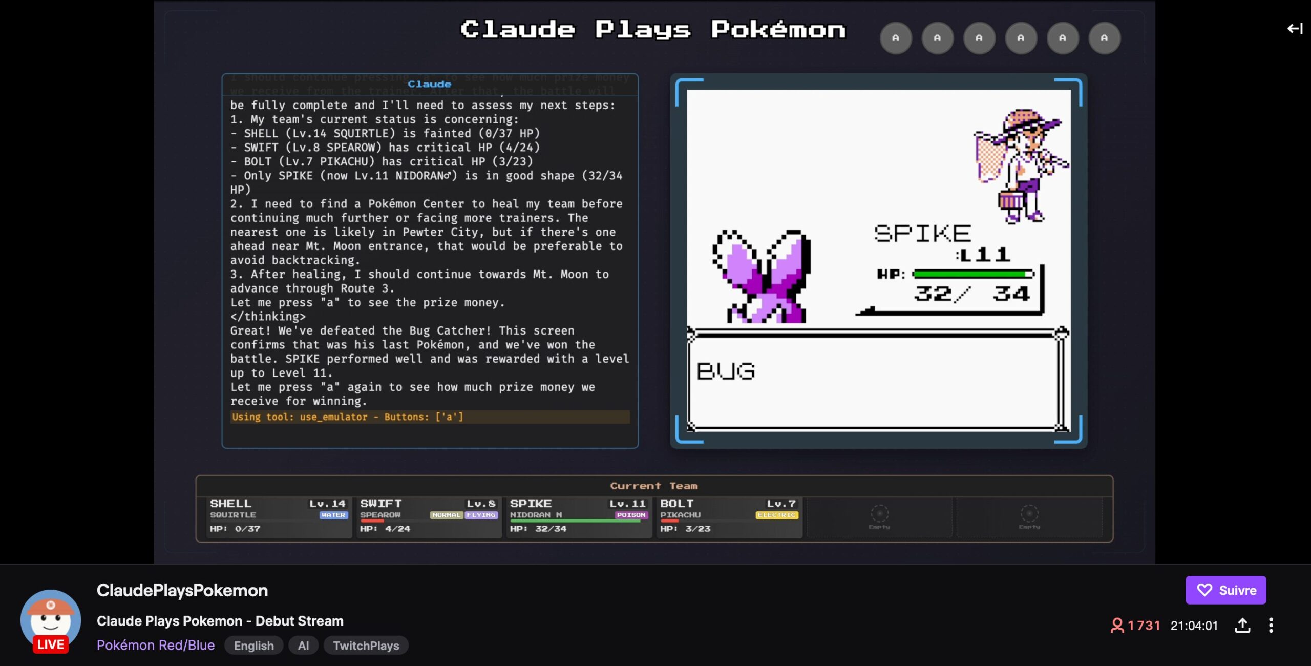
Task: Open the ClaudePlaysPokemon channel name link
Action: tap(182, 590)
